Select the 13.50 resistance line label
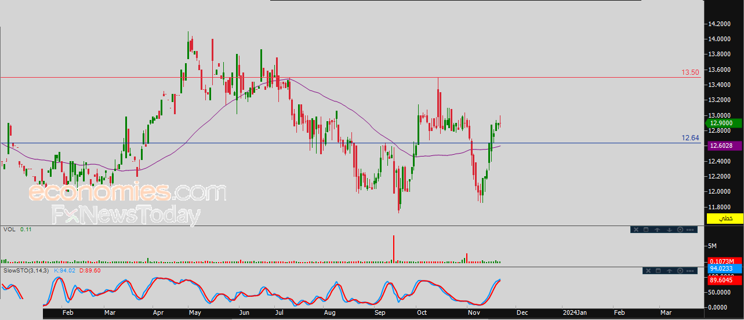The image size is (744, 320). pyautogui.click(x=689, y=72)
